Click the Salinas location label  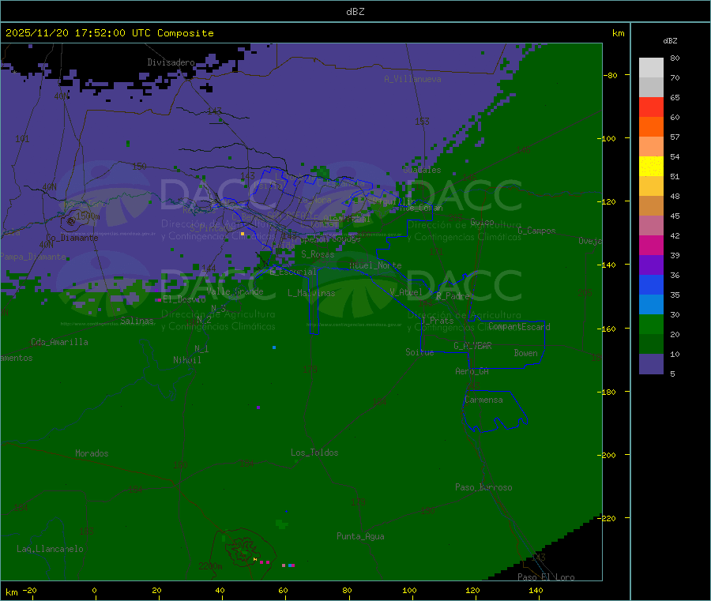[137, 321]
